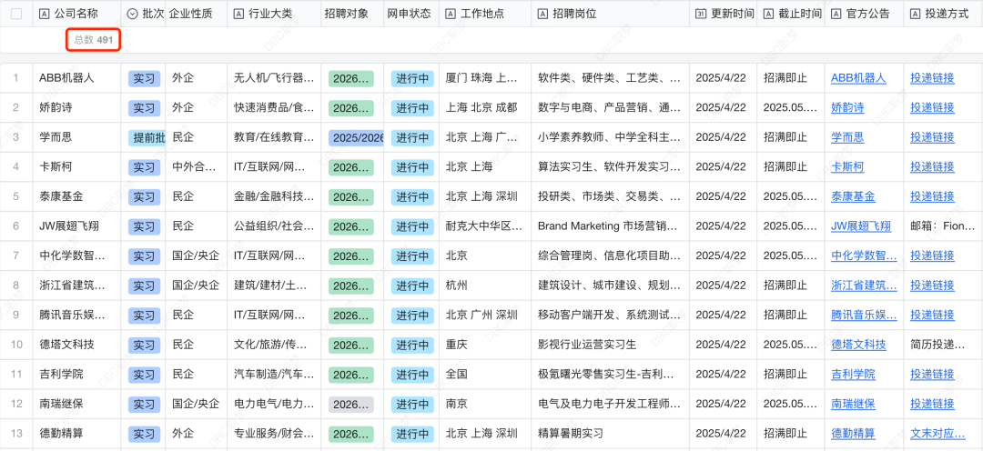Viewport: 983px width, 451px height.
Task: Open the 吉利学院 official announcement link
Action: coord(853,375)
